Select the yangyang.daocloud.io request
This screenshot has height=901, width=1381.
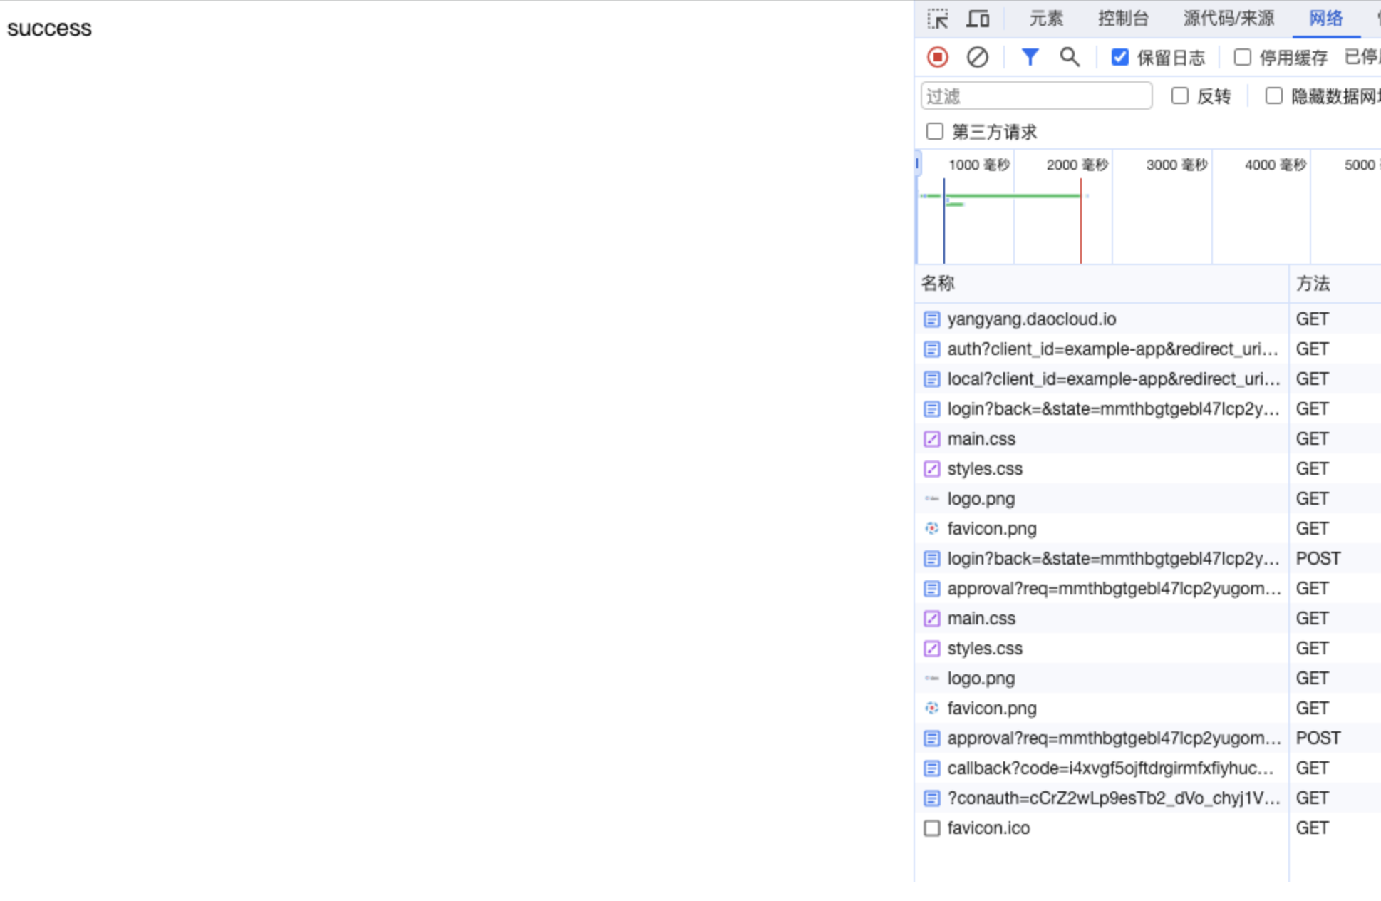(x=1031, y=319)
